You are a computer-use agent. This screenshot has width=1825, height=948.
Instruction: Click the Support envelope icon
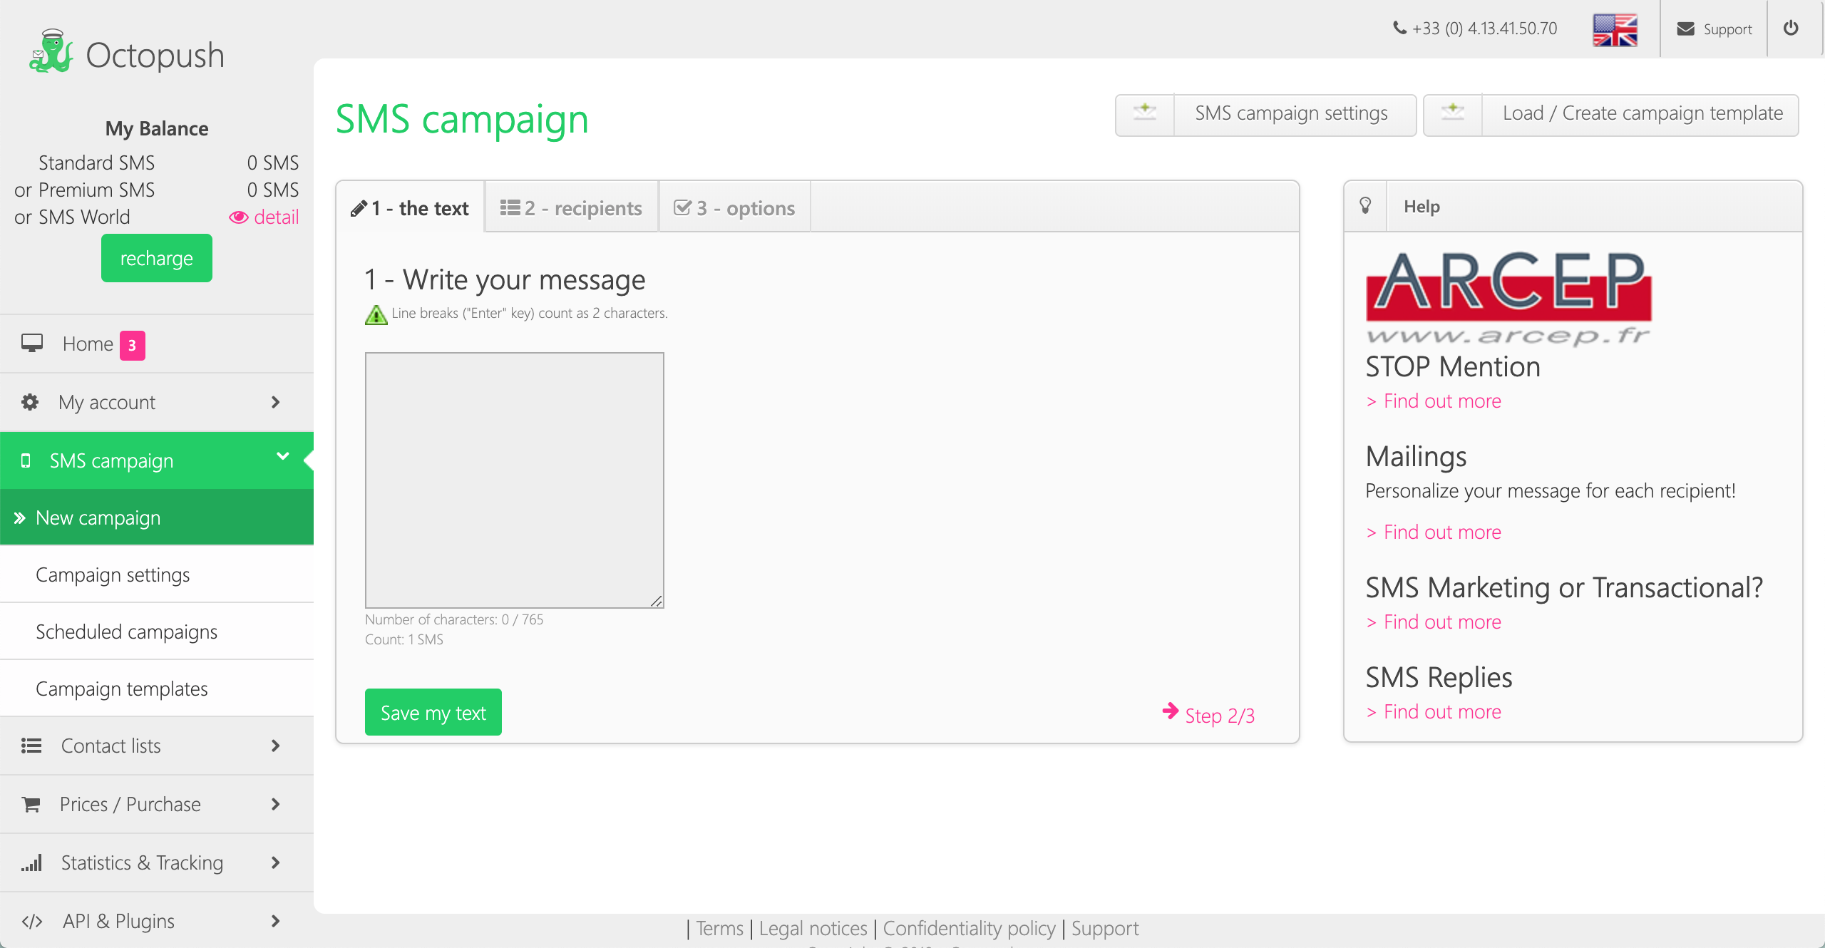[x=1685, y=29]
